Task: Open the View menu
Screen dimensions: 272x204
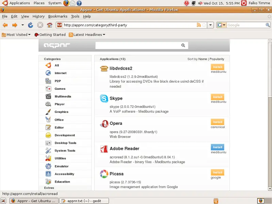Action: coord(25,16)
